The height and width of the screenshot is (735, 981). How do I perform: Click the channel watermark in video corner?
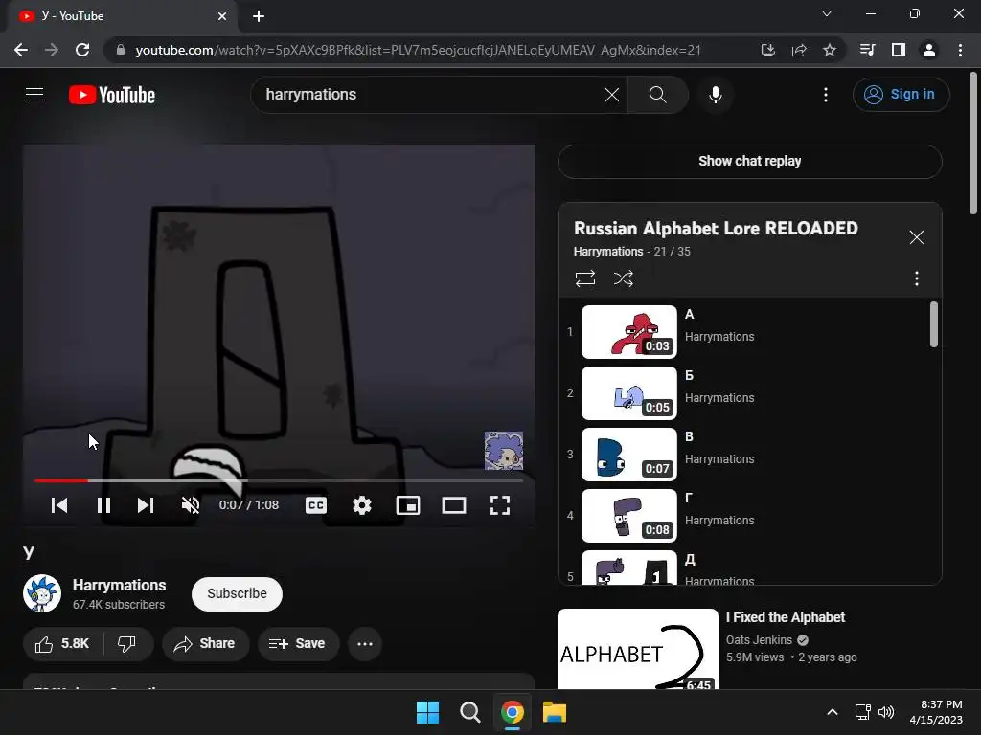point(504,450)
